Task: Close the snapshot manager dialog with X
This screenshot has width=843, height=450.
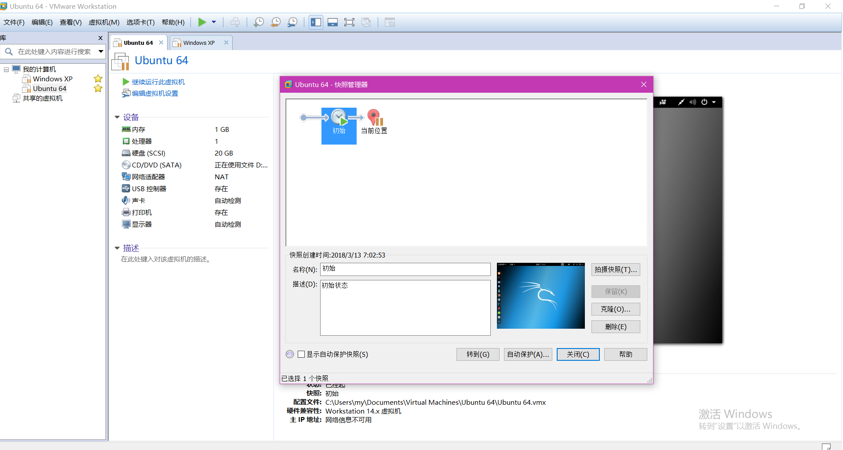Action: pos(644,84)
